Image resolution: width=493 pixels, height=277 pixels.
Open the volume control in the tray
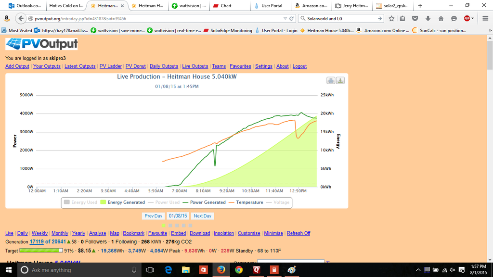coord(453,270)
